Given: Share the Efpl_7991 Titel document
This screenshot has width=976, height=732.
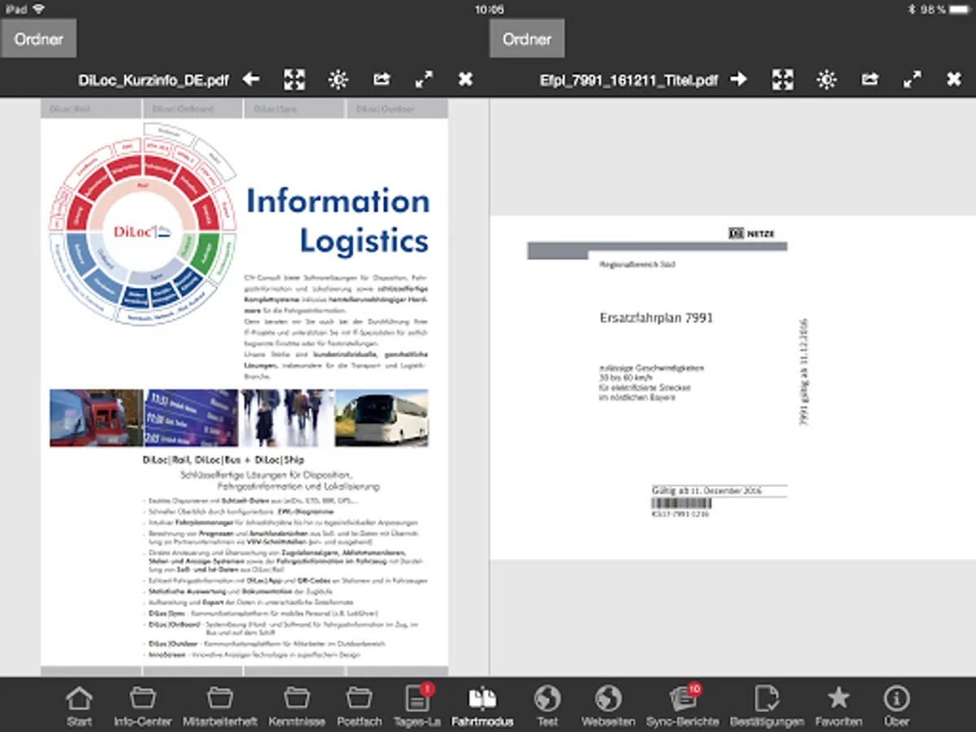Looking at the screenshot, I should tap(869, 80).
